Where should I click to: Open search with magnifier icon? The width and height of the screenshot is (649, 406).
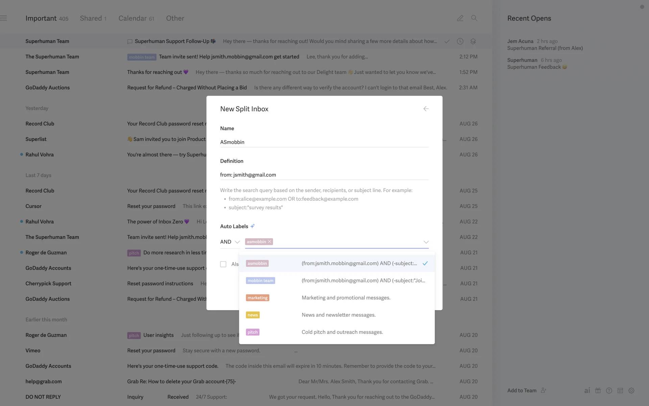[x=474, y=18]
